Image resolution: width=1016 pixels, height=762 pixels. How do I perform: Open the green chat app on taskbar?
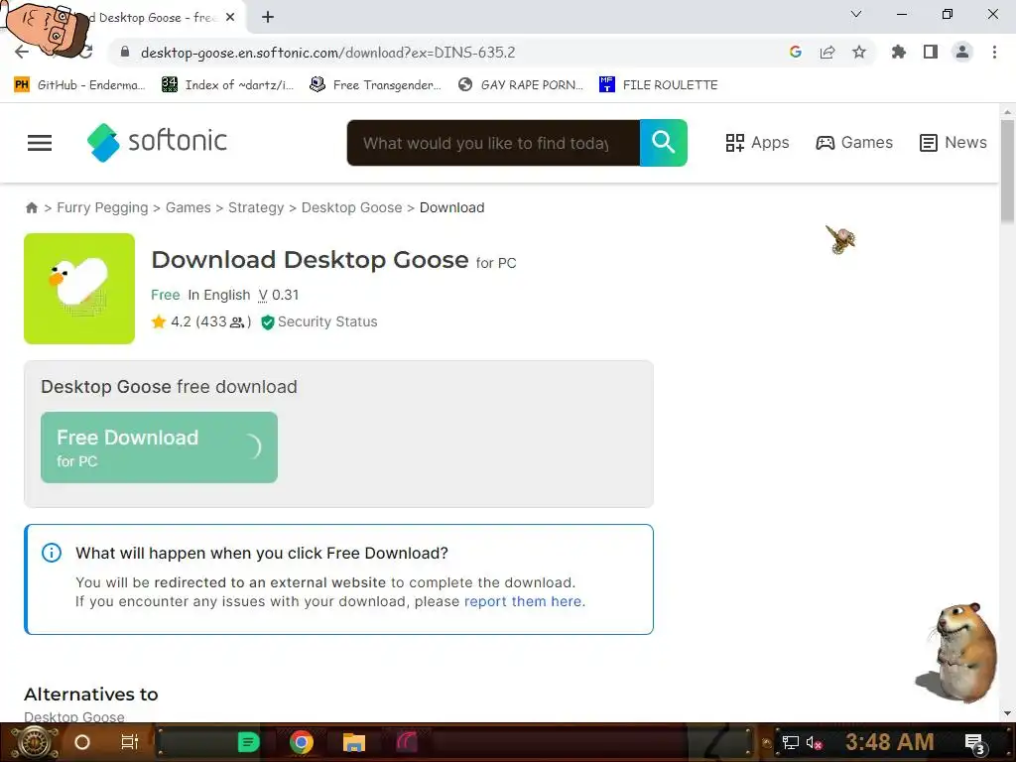pyautogui.click(x=248, y=742)
